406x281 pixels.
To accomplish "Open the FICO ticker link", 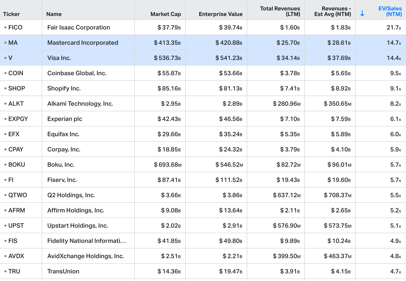I will 15,27.
